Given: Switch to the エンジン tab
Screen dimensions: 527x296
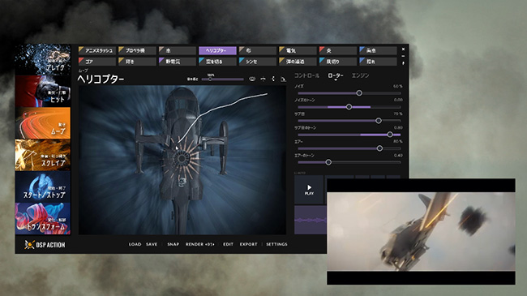Looking at the screenshot, I should 360,75.
